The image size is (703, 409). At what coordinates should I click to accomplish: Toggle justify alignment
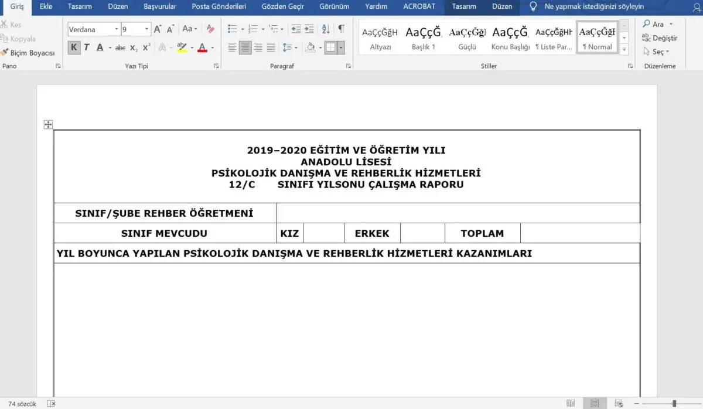click(x=271, y=47)
